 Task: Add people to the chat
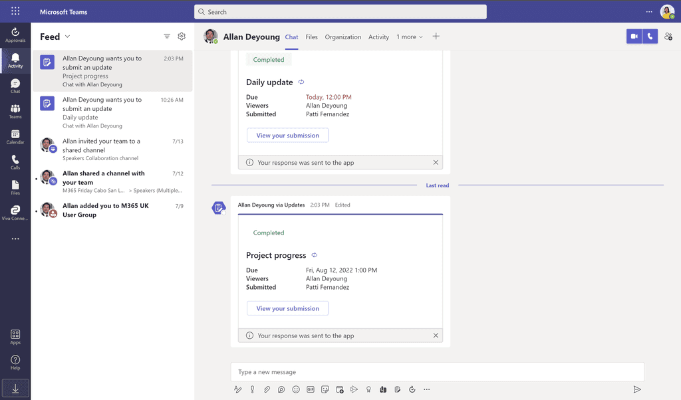668,37
